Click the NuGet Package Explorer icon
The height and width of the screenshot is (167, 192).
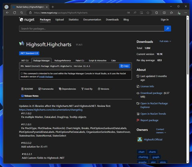(x=138, y=103)
